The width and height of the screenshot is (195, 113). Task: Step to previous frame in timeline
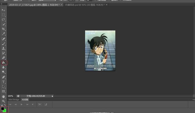16,104
